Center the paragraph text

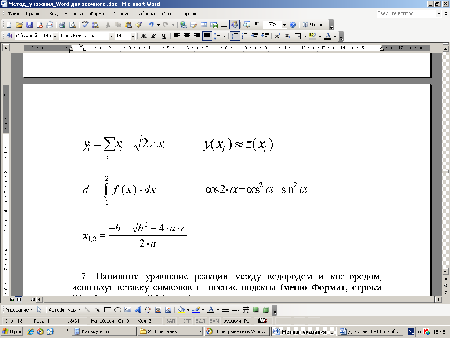(x=186, y=36)
